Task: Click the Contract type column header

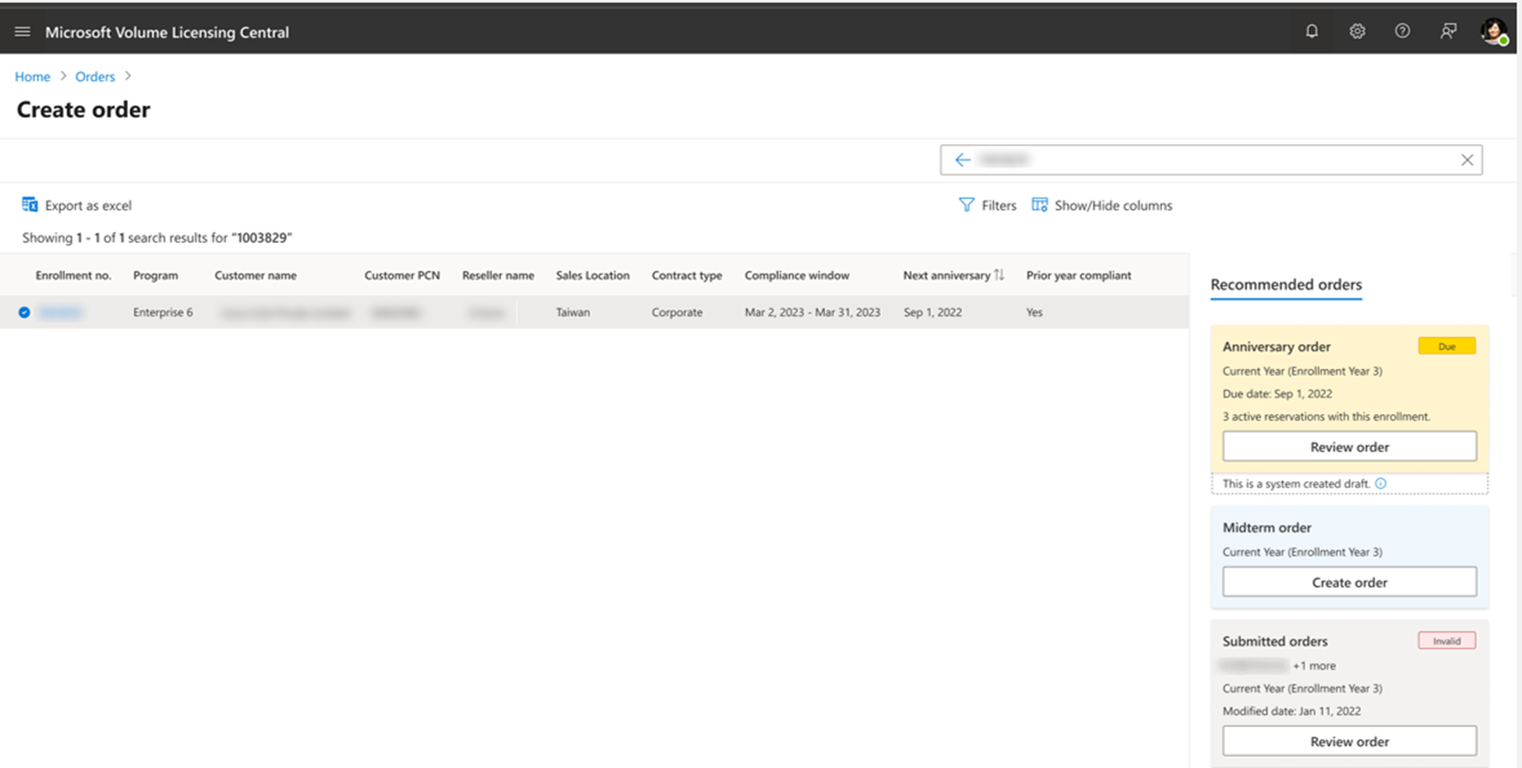Action: coord(686,275)
